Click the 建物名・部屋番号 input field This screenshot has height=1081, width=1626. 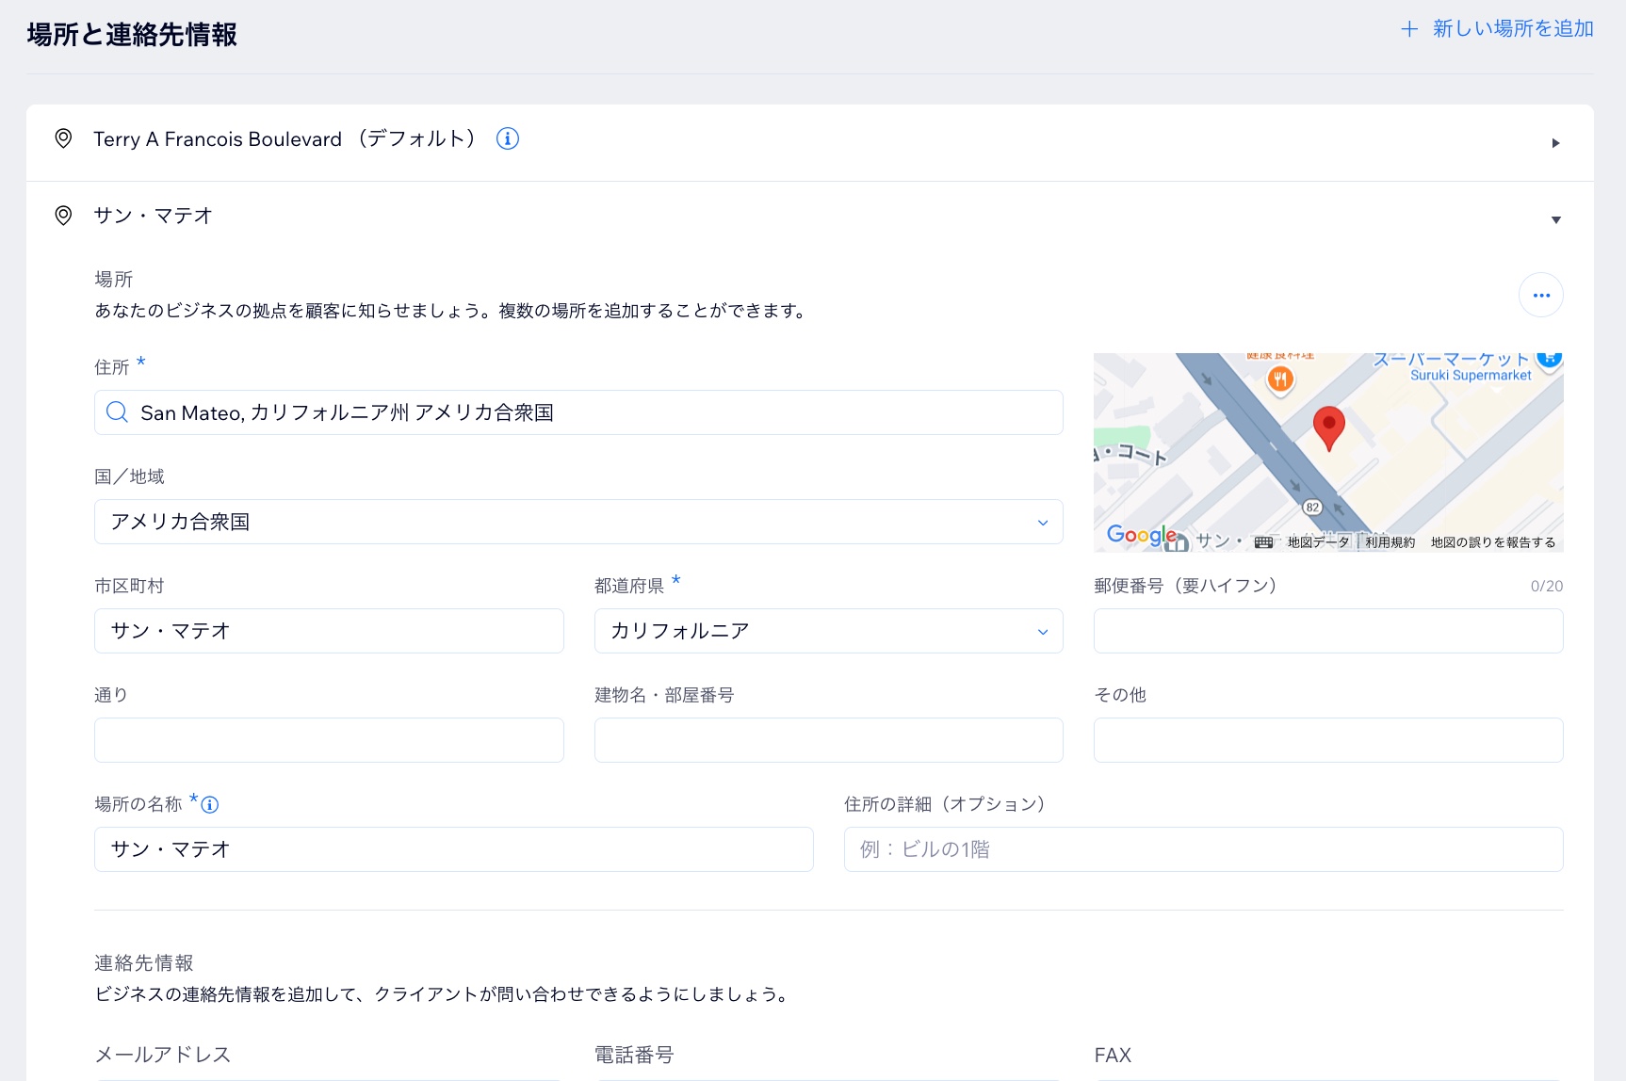[x=829, y=740]
